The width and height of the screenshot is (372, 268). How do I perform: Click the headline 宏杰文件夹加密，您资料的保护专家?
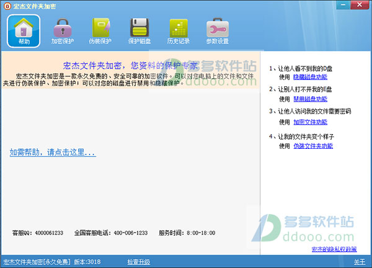tap(130, 66)
